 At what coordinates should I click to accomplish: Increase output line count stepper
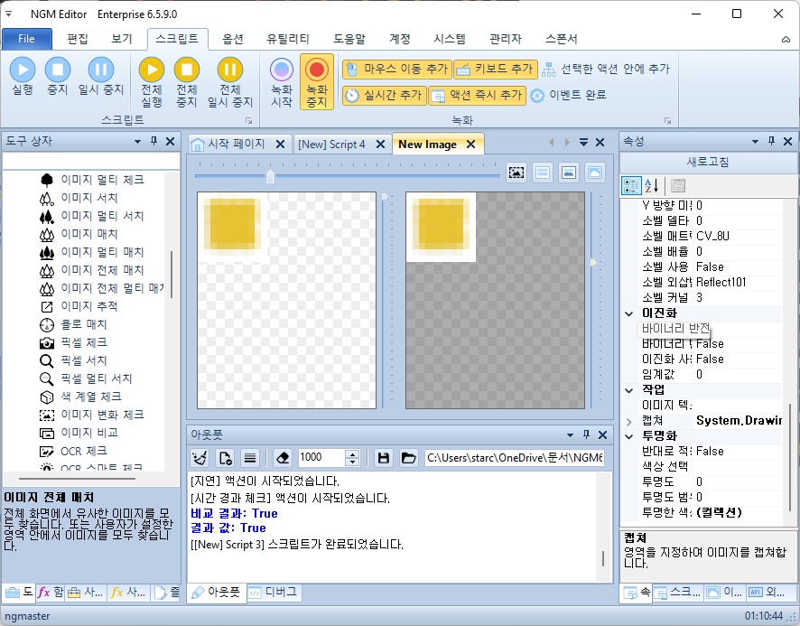[x=352, y=454]
